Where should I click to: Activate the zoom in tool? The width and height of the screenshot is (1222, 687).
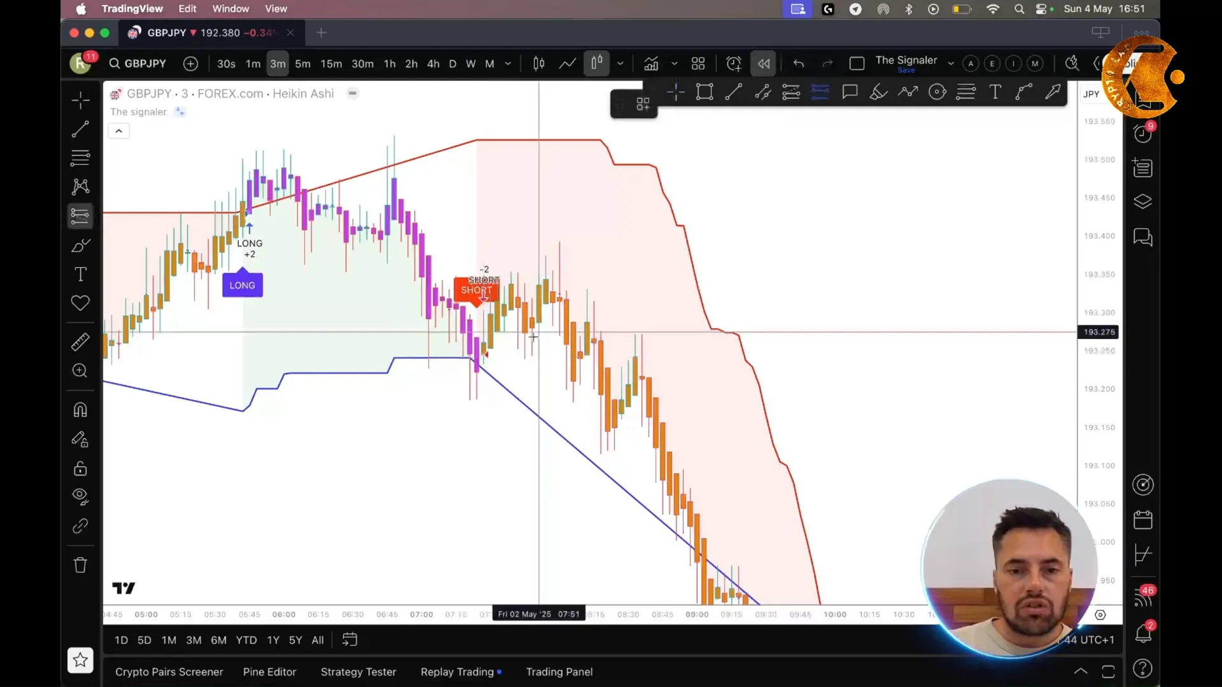coord(80,371)
